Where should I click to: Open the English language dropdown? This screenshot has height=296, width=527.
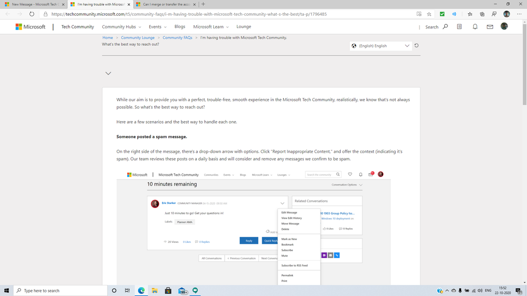[380, 46]
